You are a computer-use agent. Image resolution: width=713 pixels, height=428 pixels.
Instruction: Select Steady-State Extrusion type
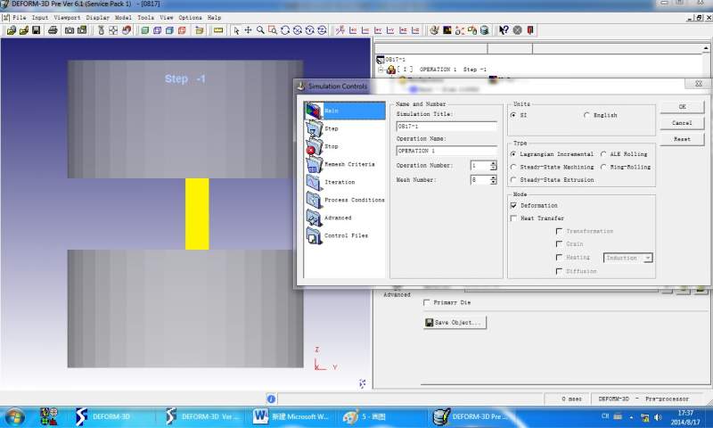pyautogui.click(x=513, y=180)
